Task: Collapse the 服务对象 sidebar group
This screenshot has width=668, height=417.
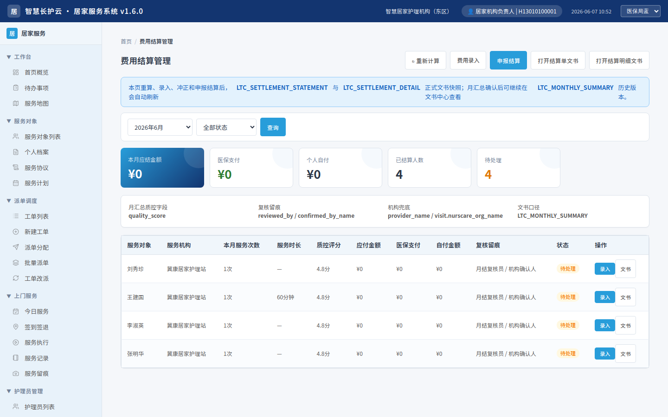Action: (9, 121)
